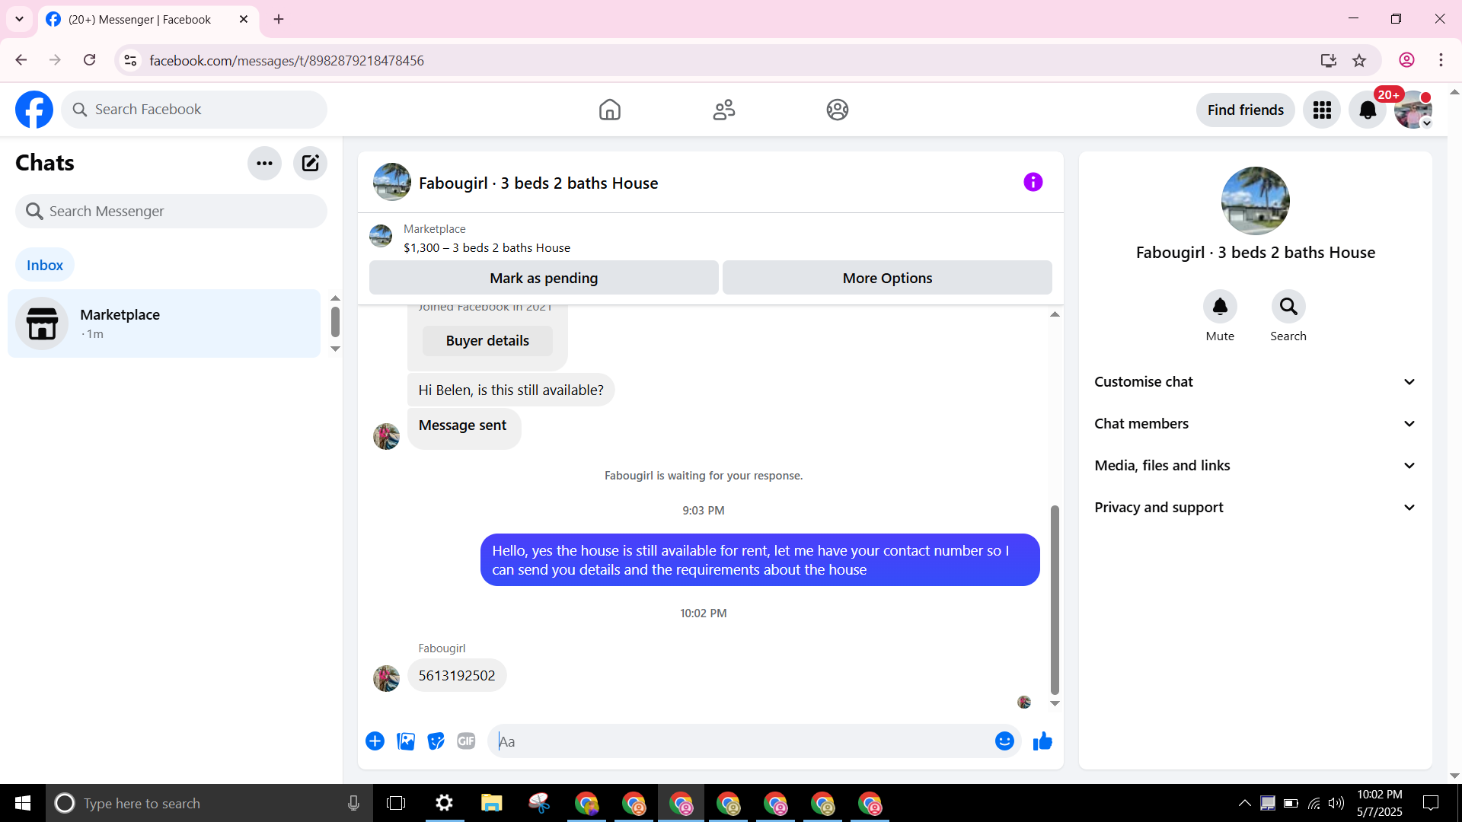Screen dimensions: 1462x822
Task: Expand the Customise chat section
Action: tap(1255, 382)
